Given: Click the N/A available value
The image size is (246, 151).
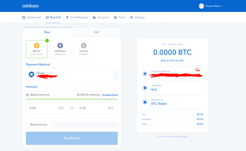Looking at the screenshot, I should 154,90.
